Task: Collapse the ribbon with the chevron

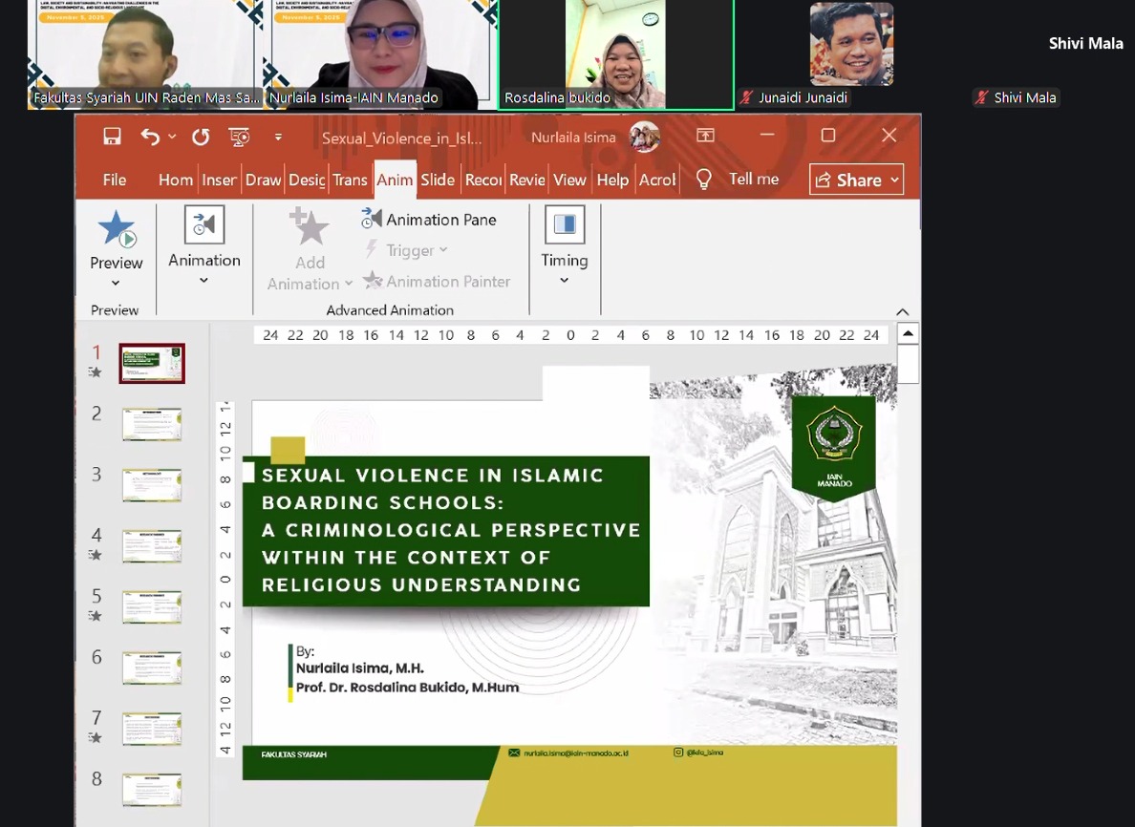Action: [x=902, y=311]
